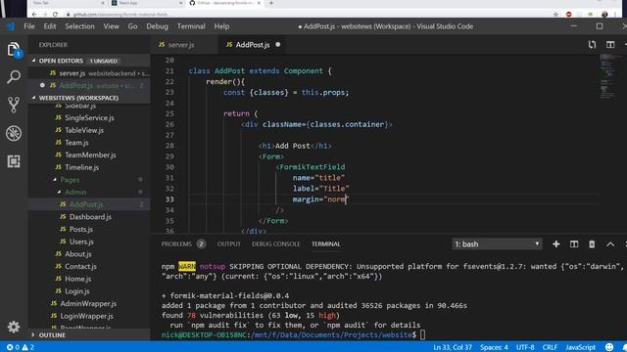
Task: Open SingleService.js in the explorer
Action: point(89,117)
